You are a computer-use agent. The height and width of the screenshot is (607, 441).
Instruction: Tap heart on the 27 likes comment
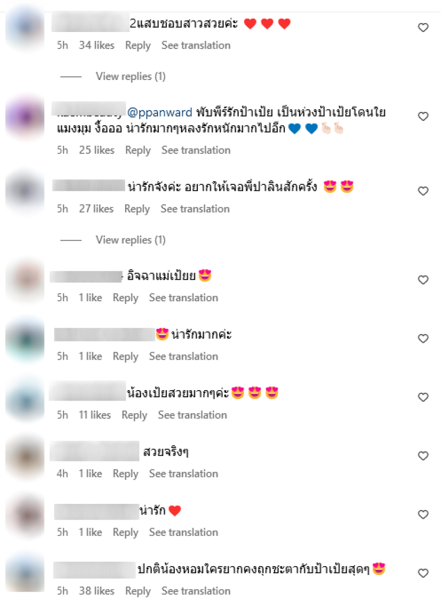tap(423, 191)
